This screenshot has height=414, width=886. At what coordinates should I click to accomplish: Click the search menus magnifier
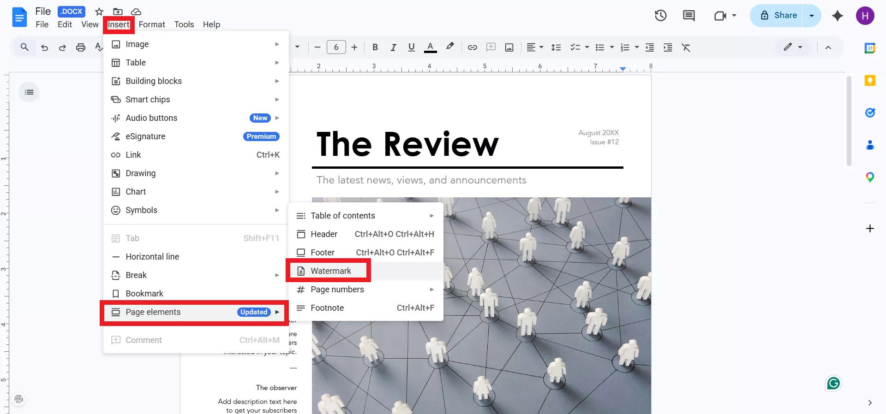pyautogui.click(x=24, y=47)
